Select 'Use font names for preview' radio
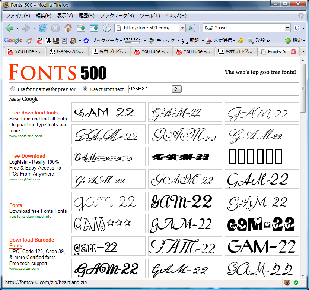Screen dimensions: 309x290 [13, 89]
